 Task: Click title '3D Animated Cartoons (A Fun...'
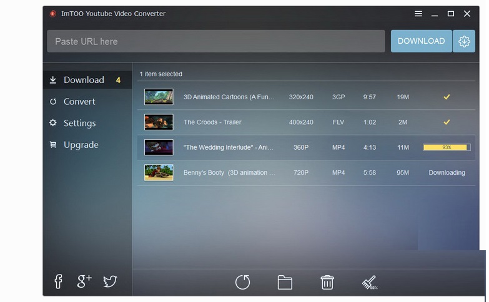pos(229,97)
